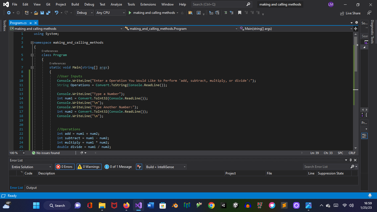Adjust the editor zoom level control

click(17, 153)
